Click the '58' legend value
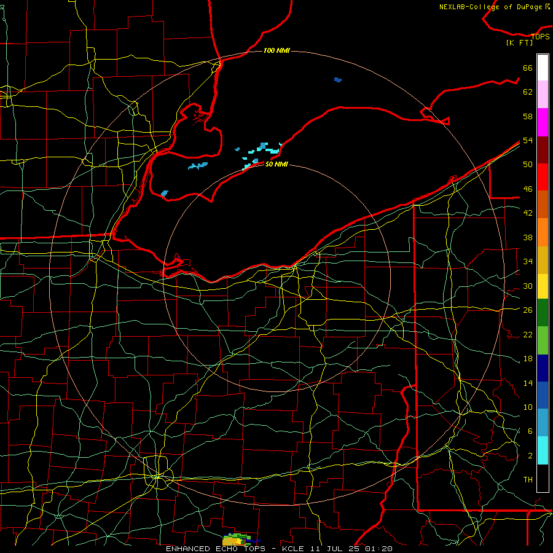The image size is (553, 553). pos(528,116)
